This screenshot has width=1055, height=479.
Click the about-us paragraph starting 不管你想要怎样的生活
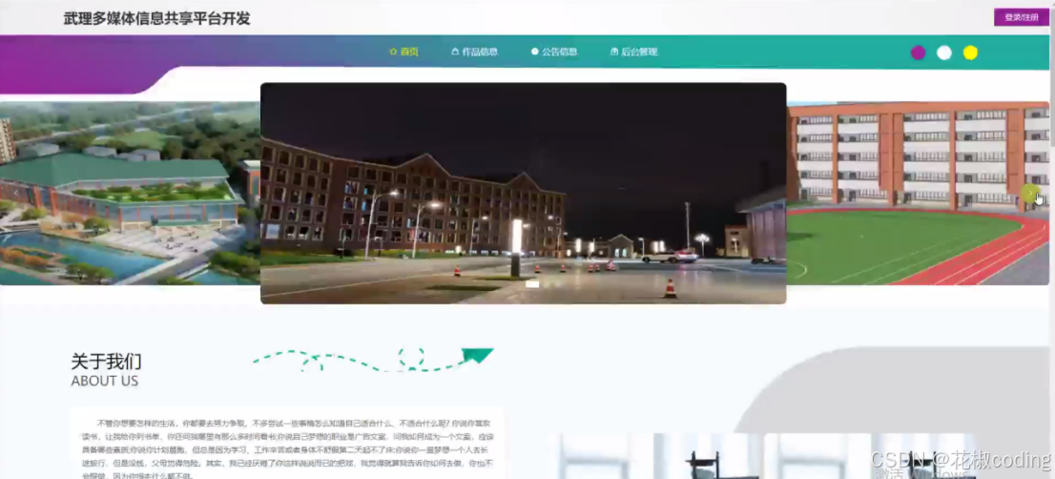[x=287, y=448]
